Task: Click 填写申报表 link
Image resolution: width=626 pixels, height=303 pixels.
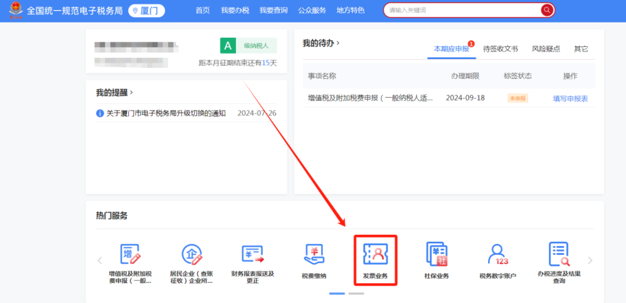Action: point(570,98)
